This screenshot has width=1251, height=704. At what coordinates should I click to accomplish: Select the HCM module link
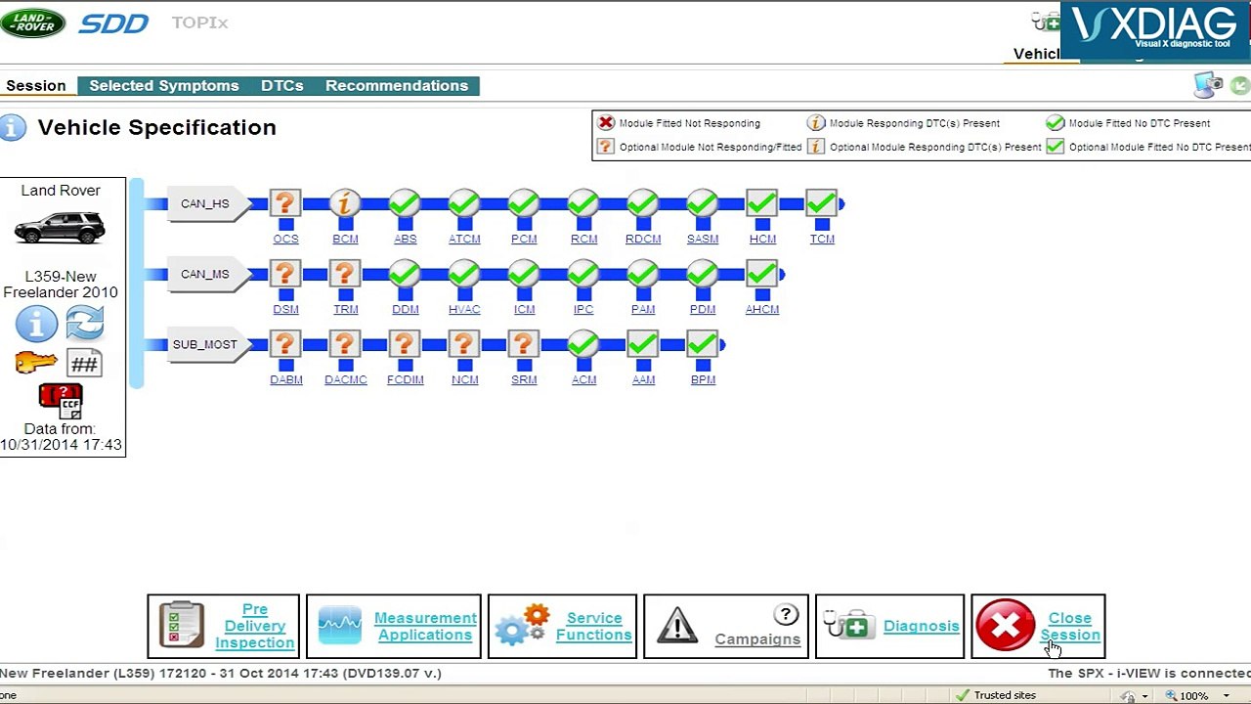coord(762,239)
